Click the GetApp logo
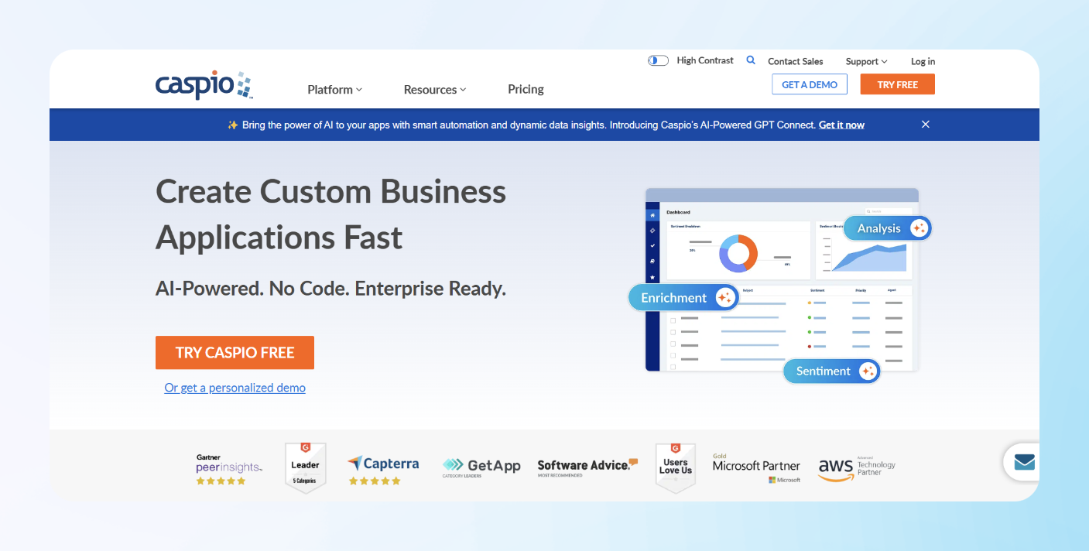The width and height of the screenshot is (1089, 551). 481,466
